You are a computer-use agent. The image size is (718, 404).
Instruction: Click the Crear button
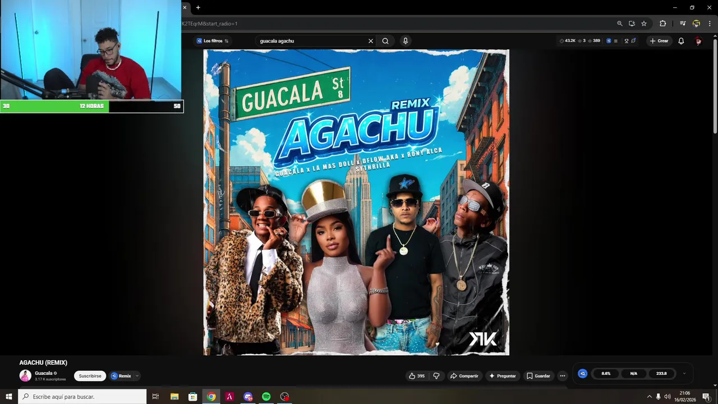(659, 41)
